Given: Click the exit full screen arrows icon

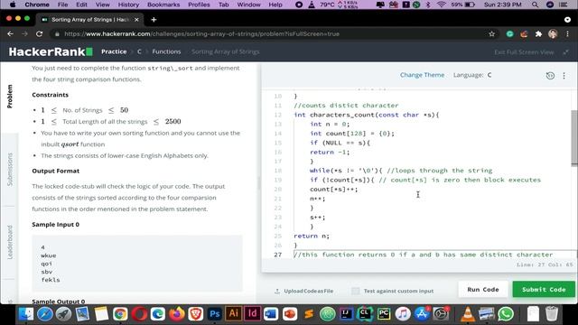Looking at the screenshot, I should coord(565,52).
